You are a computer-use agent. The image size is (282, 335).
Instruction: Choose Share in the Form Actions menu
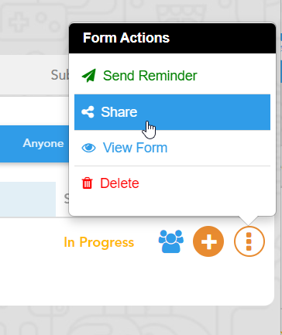tap(172, 112)
